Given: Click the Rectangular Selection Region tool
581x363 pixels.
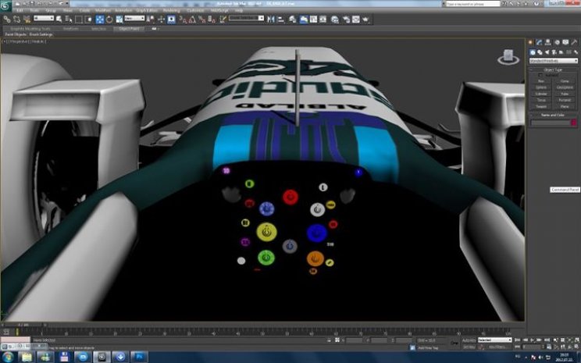Looking at the screenshot, I should [x=79, y=20].
